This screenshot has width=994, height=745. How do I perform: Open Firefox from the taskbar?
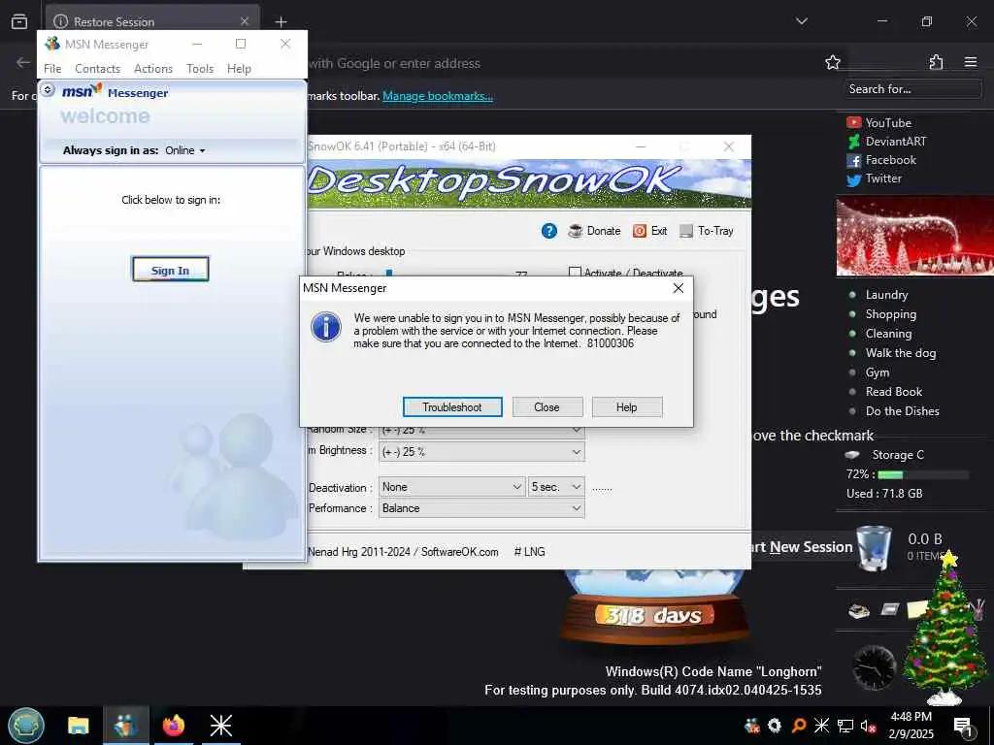tap(173, 726)
